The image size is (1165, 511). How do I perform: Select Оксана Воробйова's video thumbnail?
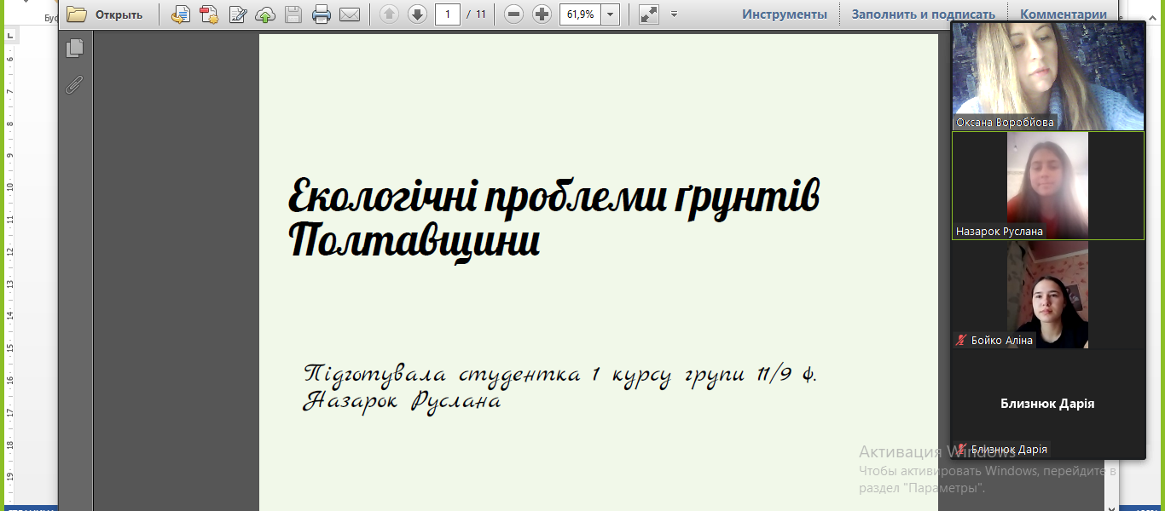pyautogui.click(x=1047, y=75)
